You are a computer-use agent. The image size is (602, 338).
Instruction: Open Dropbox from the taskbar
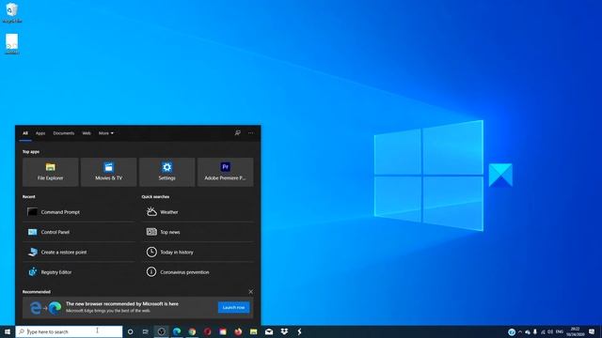(x=284, y=331)
